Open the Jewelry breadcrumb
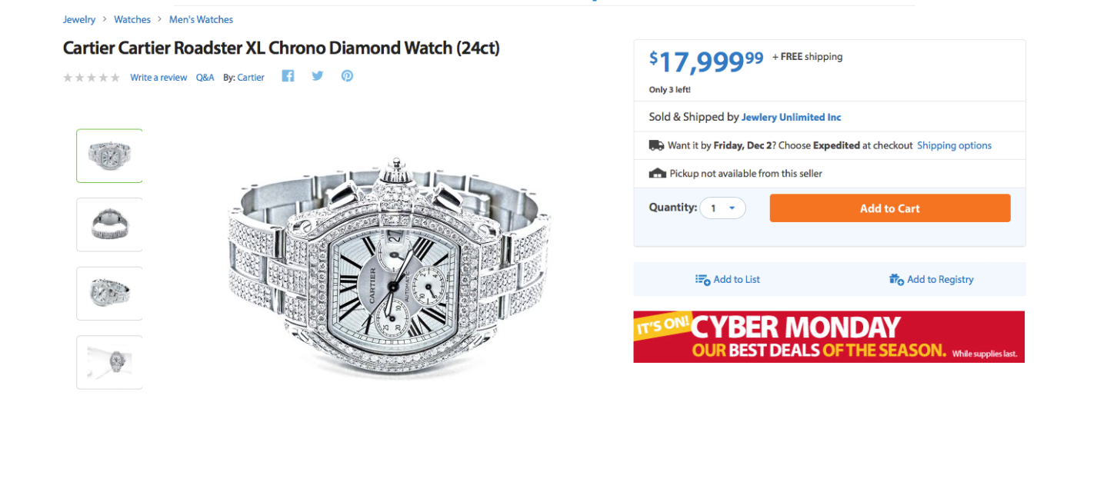This screenshot has width=1107, height=482. pyautogui.click(x=79, y=19)
